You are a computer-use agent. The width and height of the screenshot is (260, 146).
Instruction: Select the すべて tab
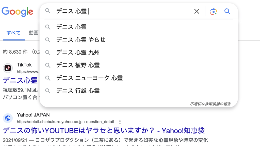tap(13, 33)
